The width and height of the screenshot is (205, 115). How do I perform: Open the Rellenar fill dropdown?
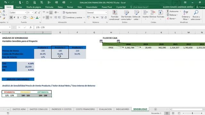[x=172, y=15]
